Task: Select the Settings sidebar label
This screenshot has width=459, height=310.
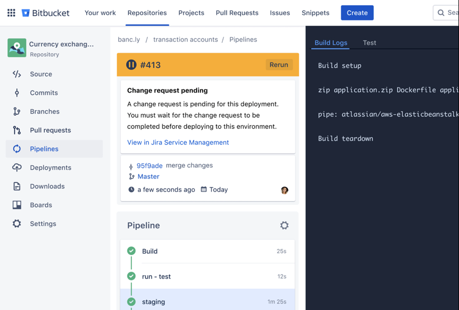Action: [x=43, y=224]
